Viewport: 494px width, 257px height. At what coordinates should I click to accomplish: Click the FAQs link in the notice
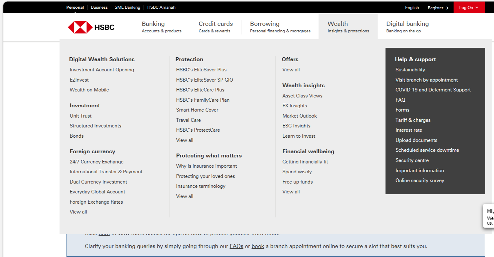(x=236, y=246)
